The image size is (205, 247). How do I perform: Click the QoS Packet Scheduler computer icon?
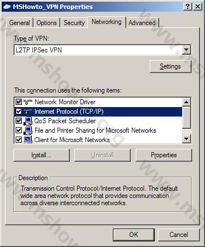[x=28, y=121]
